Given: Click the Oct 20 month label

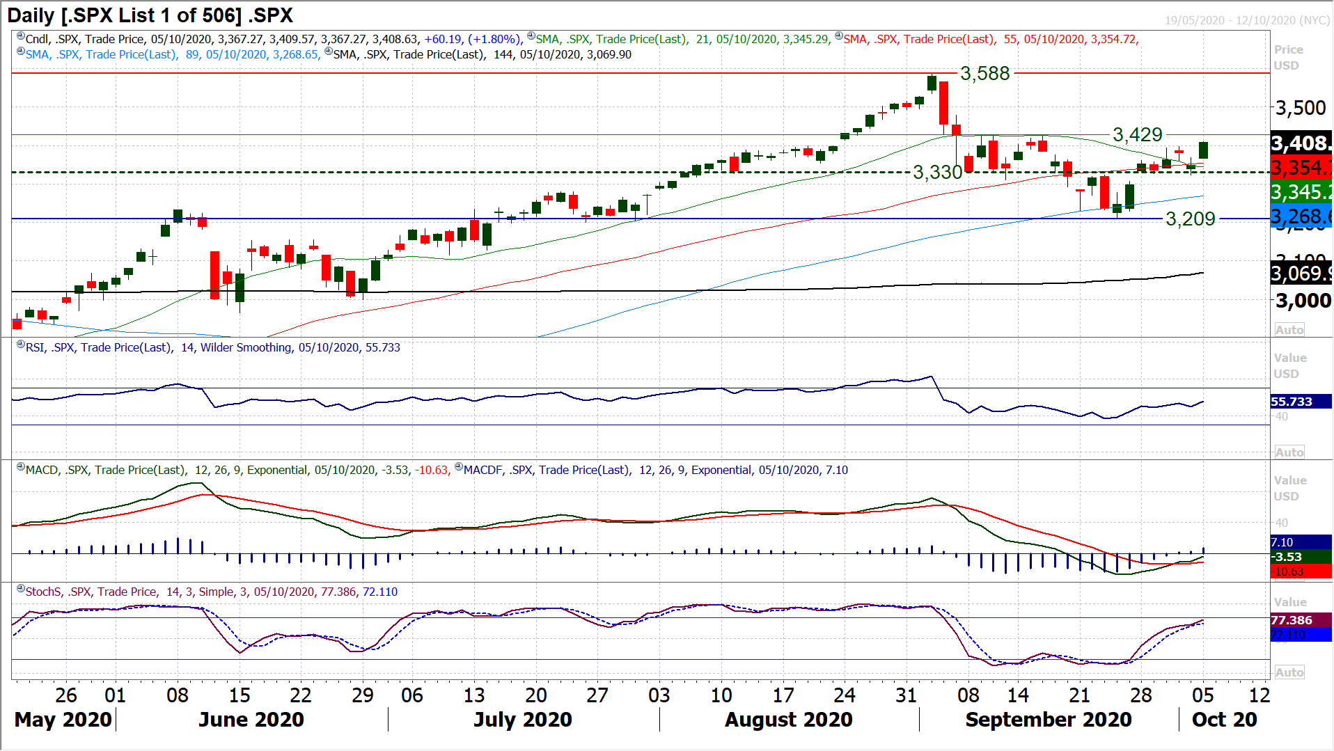Looking at the screenshot, I should click(1225, 720).
